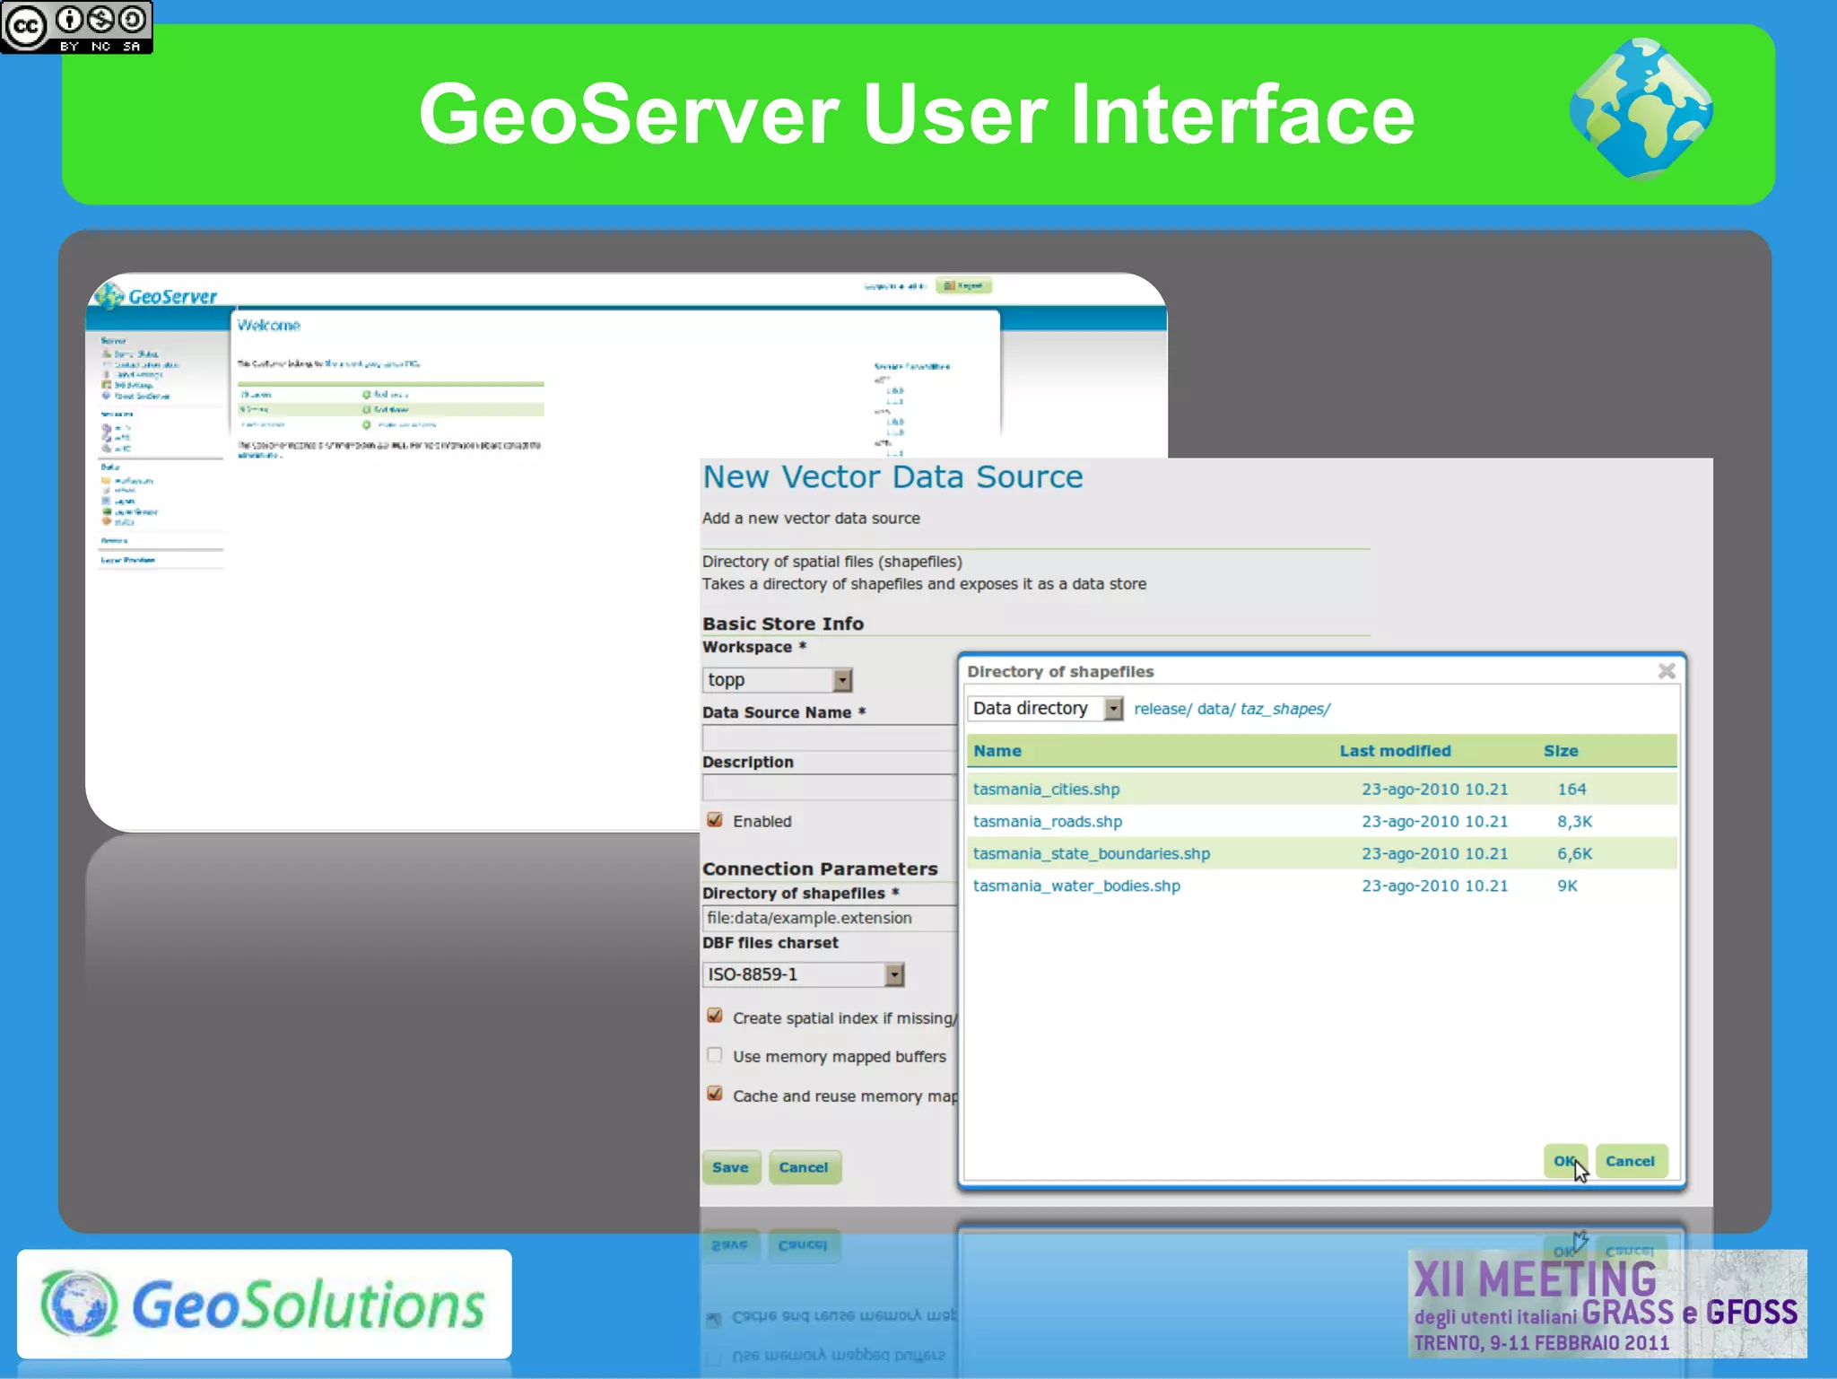The image size is (1837, 1379).
Task: Click the Description input field
Action: click(x=830, y=788)
